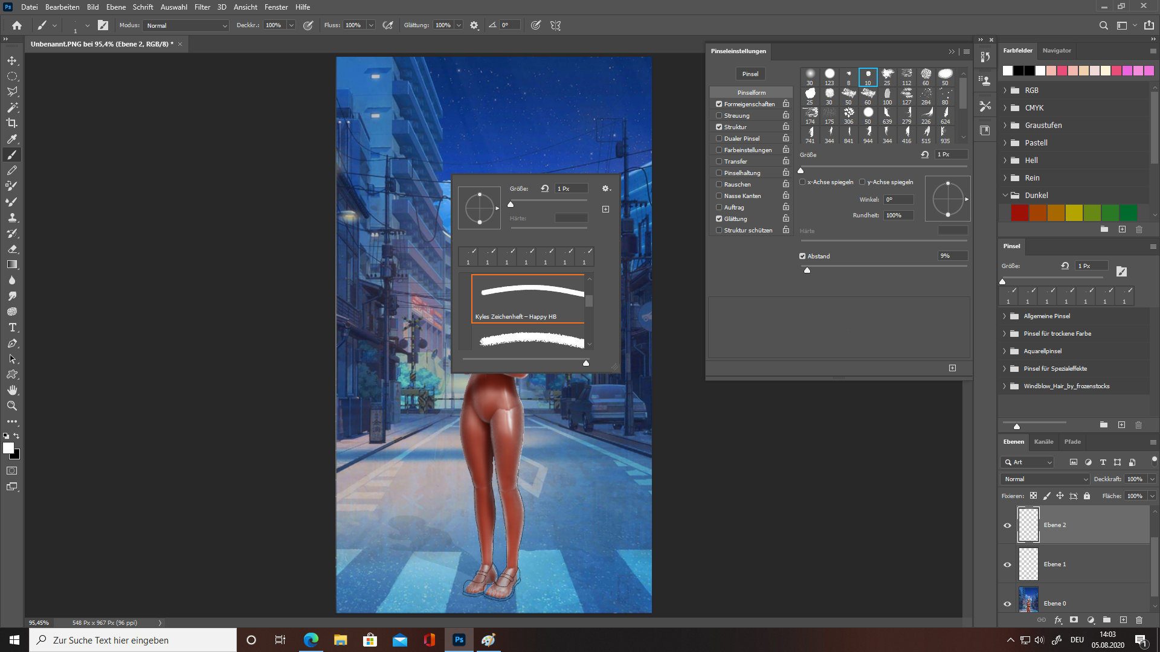Select the Clone Stamp tool
The height and width of the screenshot is (652, 1160).
pos(12,217)
